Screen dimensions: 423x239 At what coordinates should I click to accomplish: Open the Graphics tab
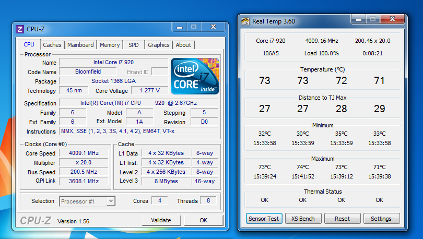[159, 45]
